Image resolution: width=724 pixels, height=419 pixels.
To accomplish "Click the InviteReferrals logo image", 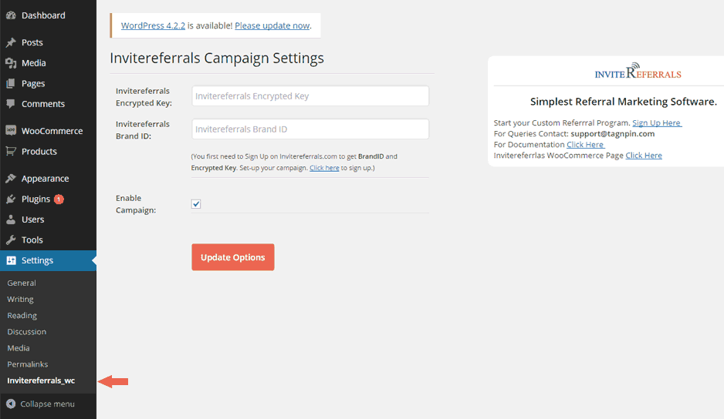I will 638,72.
